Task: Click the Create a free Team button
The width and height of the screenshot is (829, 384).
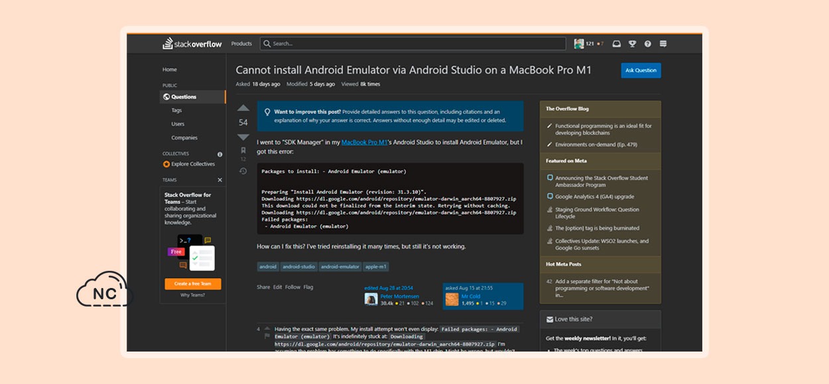Action: (193, 283)
